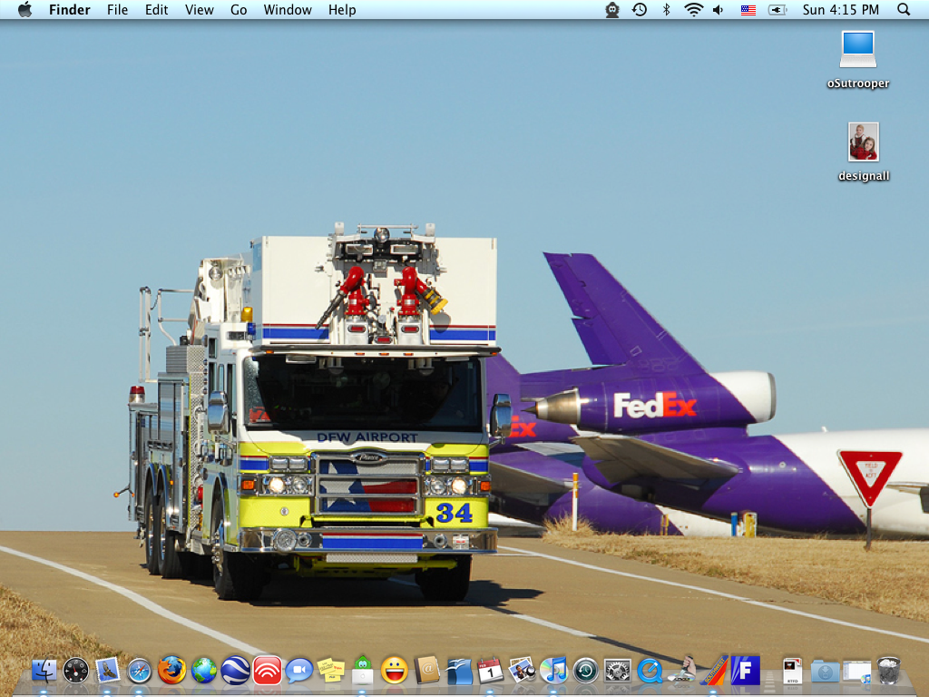929x697 pixels.
Task: Launch Yahoo Messenger smiley in Dock
Action: pyautogui.click(x=395, y=671)
